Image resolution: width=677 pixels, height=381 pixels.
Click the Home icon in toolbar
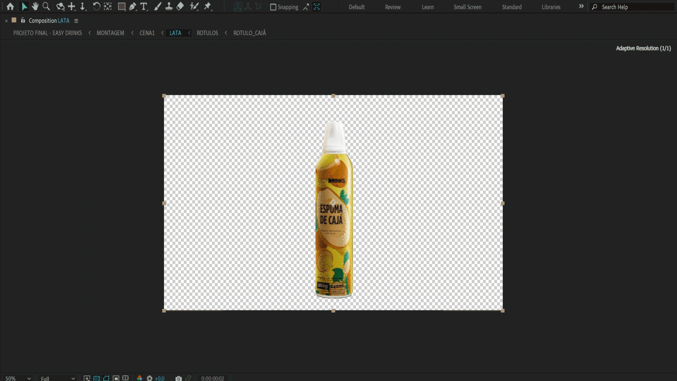[x=10, y=6]
